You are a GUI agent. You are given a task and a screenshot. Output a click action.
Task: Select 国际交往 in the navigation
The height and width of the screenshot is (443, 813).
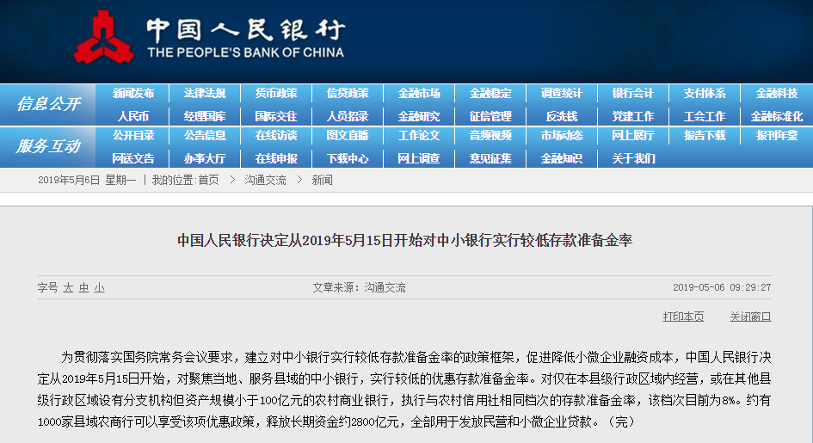click(x=276, y=116)
